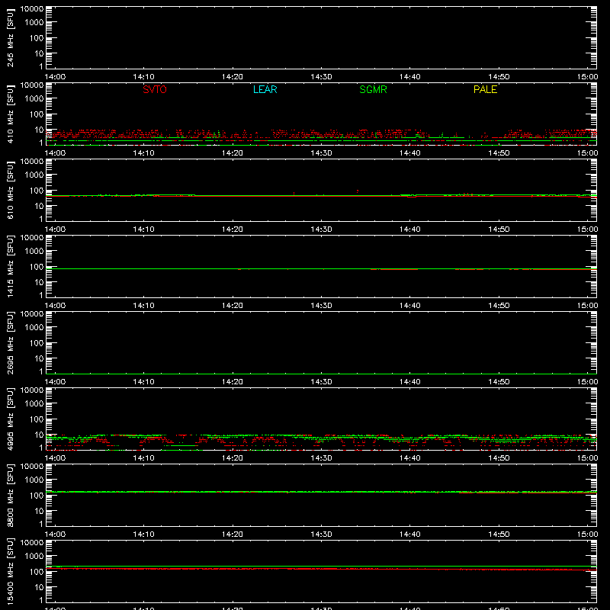Select the 4995 MHz [SFU] axis title
Image resolution: width=610 pixels, height=610 pixels.
point(11,419)
